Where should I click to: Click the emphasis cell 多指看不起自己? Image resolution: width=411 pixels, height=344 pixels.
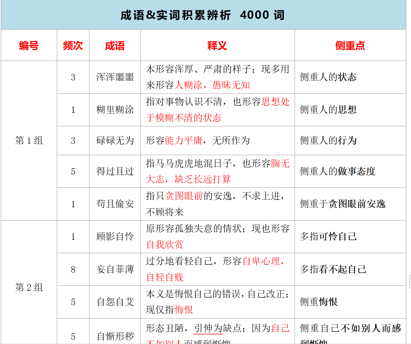tap(350, 269)
